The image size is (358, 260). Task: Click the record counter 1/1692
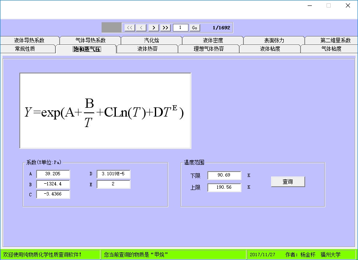click(221, 28)
